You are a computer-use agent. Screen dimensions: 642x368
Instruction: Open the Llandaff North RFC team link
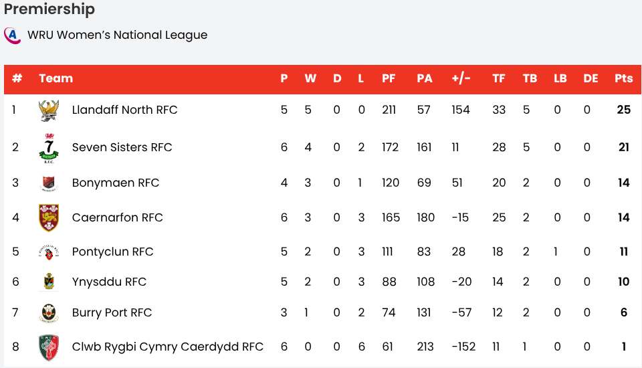click(x=124, y=110)
